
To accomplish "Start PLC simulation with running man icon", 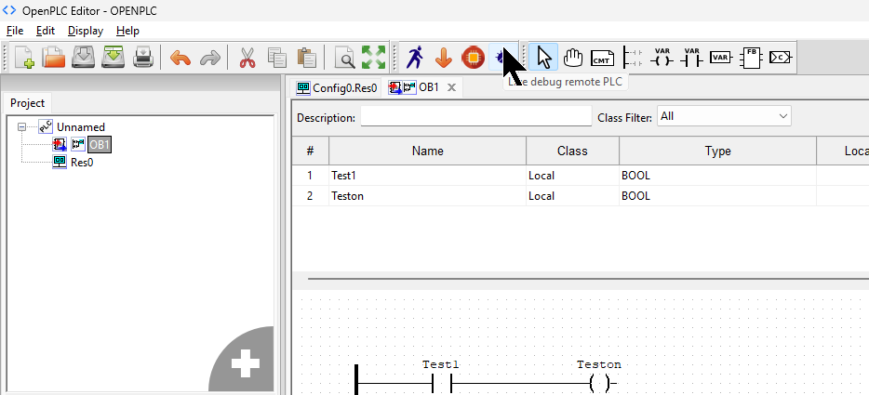I will coord(415,58).
